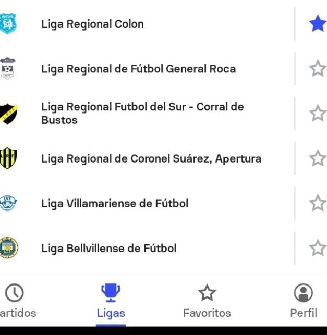Mark Liga Regional de Coronel Suárez as favorite

[x=317, y=158]
